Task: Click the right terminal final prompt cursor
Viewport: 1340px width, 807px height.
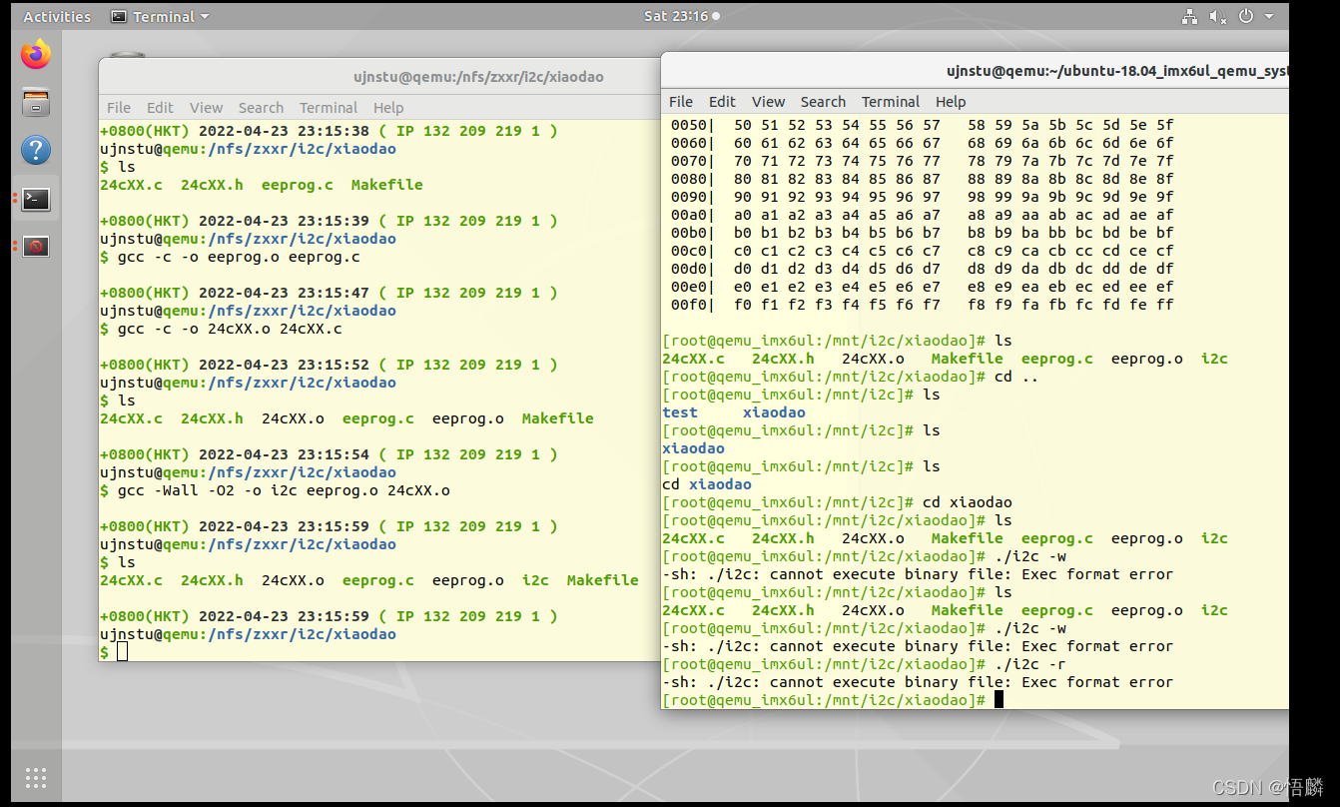Action: [x=999, y=700]
